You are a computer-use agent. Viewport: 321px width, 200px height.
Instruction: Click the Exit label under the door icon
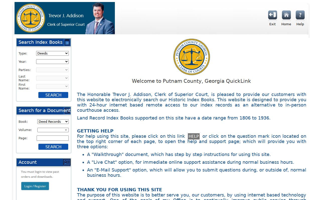click(x=272, y=24)
